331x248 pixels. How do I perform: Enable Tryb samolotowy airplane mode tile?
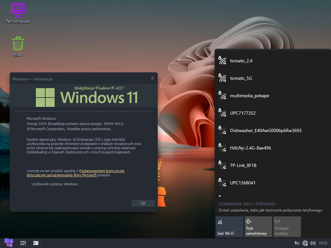258,227
